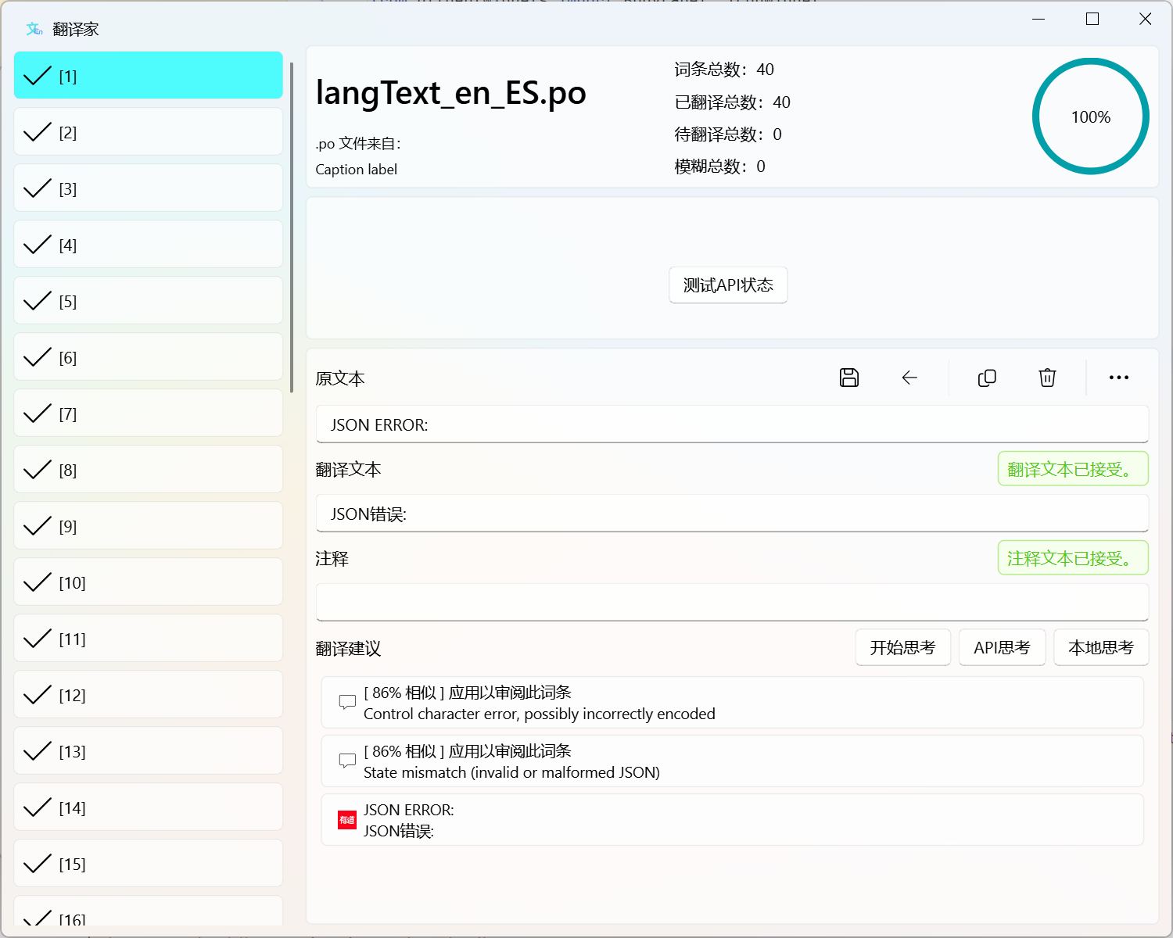
Task: Click the comment icon of 'Control character error' suggestion
Action: [347, 702]
